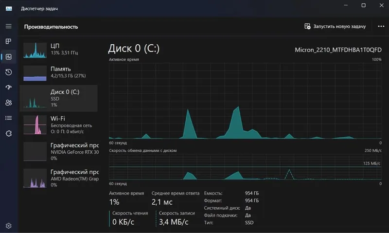Select the Wi-Fi network item
This screenshot has height=233, width=389.
[58, 125]
